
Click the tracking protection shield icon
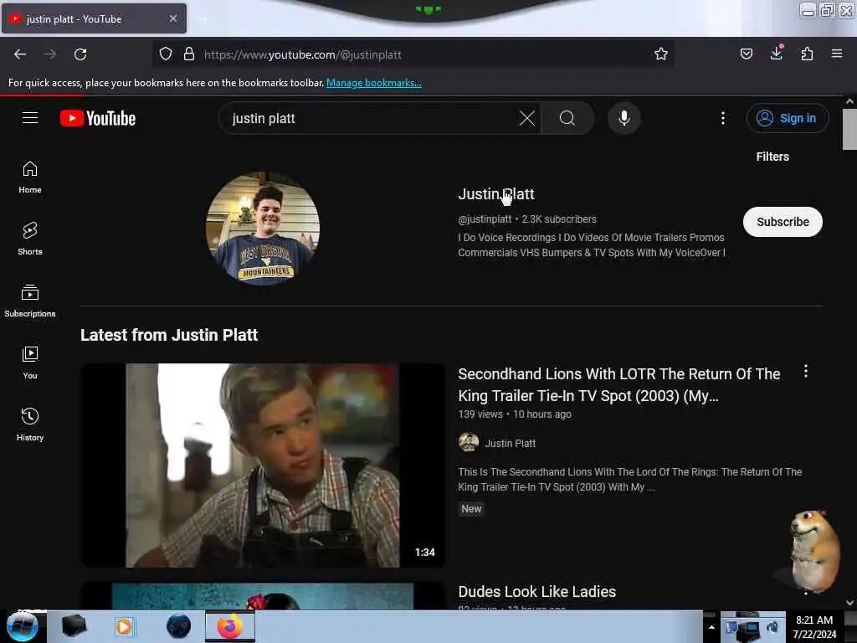pos(166,54)
